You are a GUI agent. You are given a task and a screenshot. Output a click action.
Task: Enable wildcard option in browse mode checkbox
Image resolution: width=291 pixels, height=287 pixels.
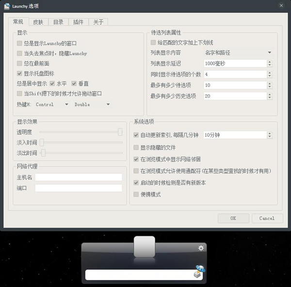click(x=136, y=171)
